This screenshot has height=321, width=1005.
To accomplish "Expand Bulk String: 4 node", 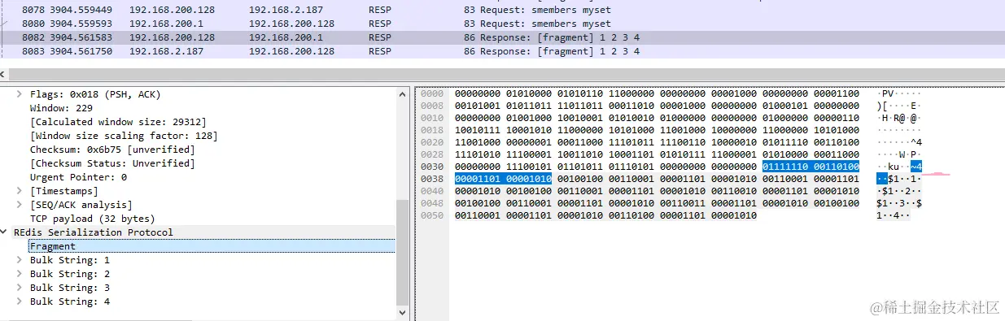I will [20, 301].
